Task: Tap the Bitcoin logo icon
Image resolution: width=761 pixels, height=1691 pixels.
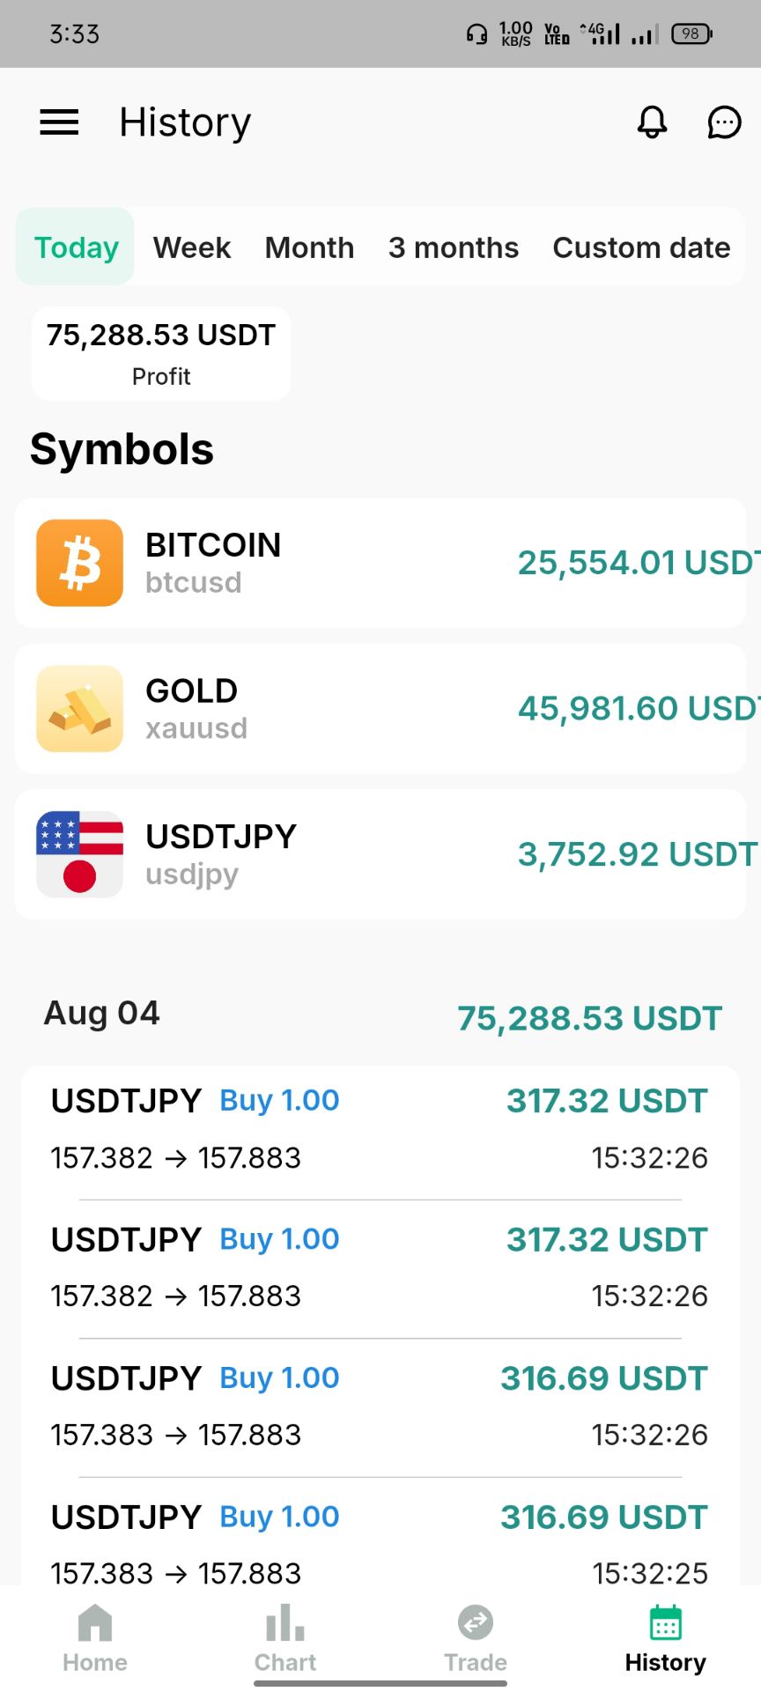Action: tap(79, 563)
